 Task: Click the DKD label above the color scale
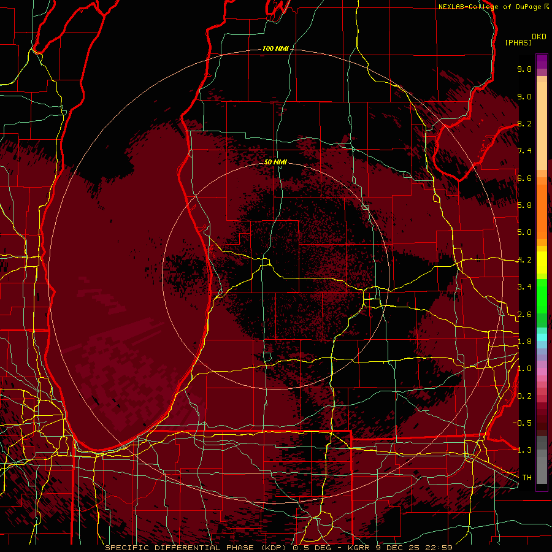[x=539, y=37]
